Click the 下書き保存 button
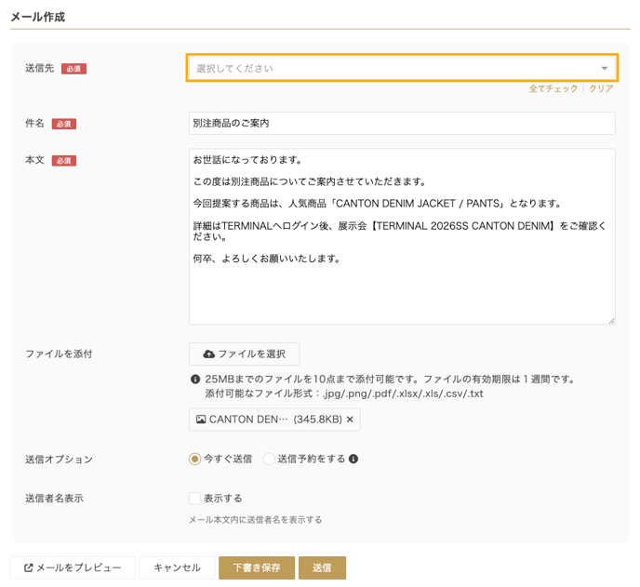 257,567
